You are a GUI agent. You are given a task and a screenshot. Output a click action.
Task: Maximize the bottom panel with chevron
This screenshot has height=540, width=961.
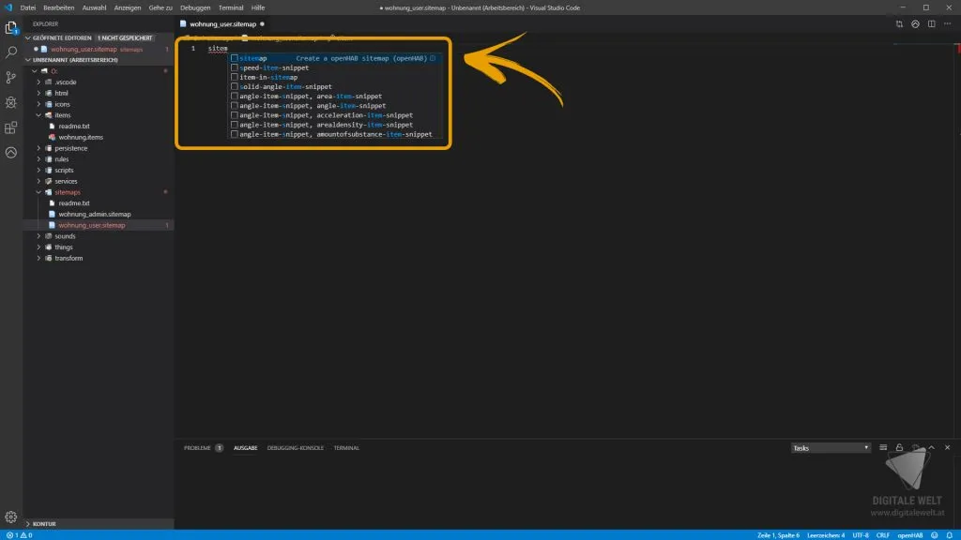(932, 447)
